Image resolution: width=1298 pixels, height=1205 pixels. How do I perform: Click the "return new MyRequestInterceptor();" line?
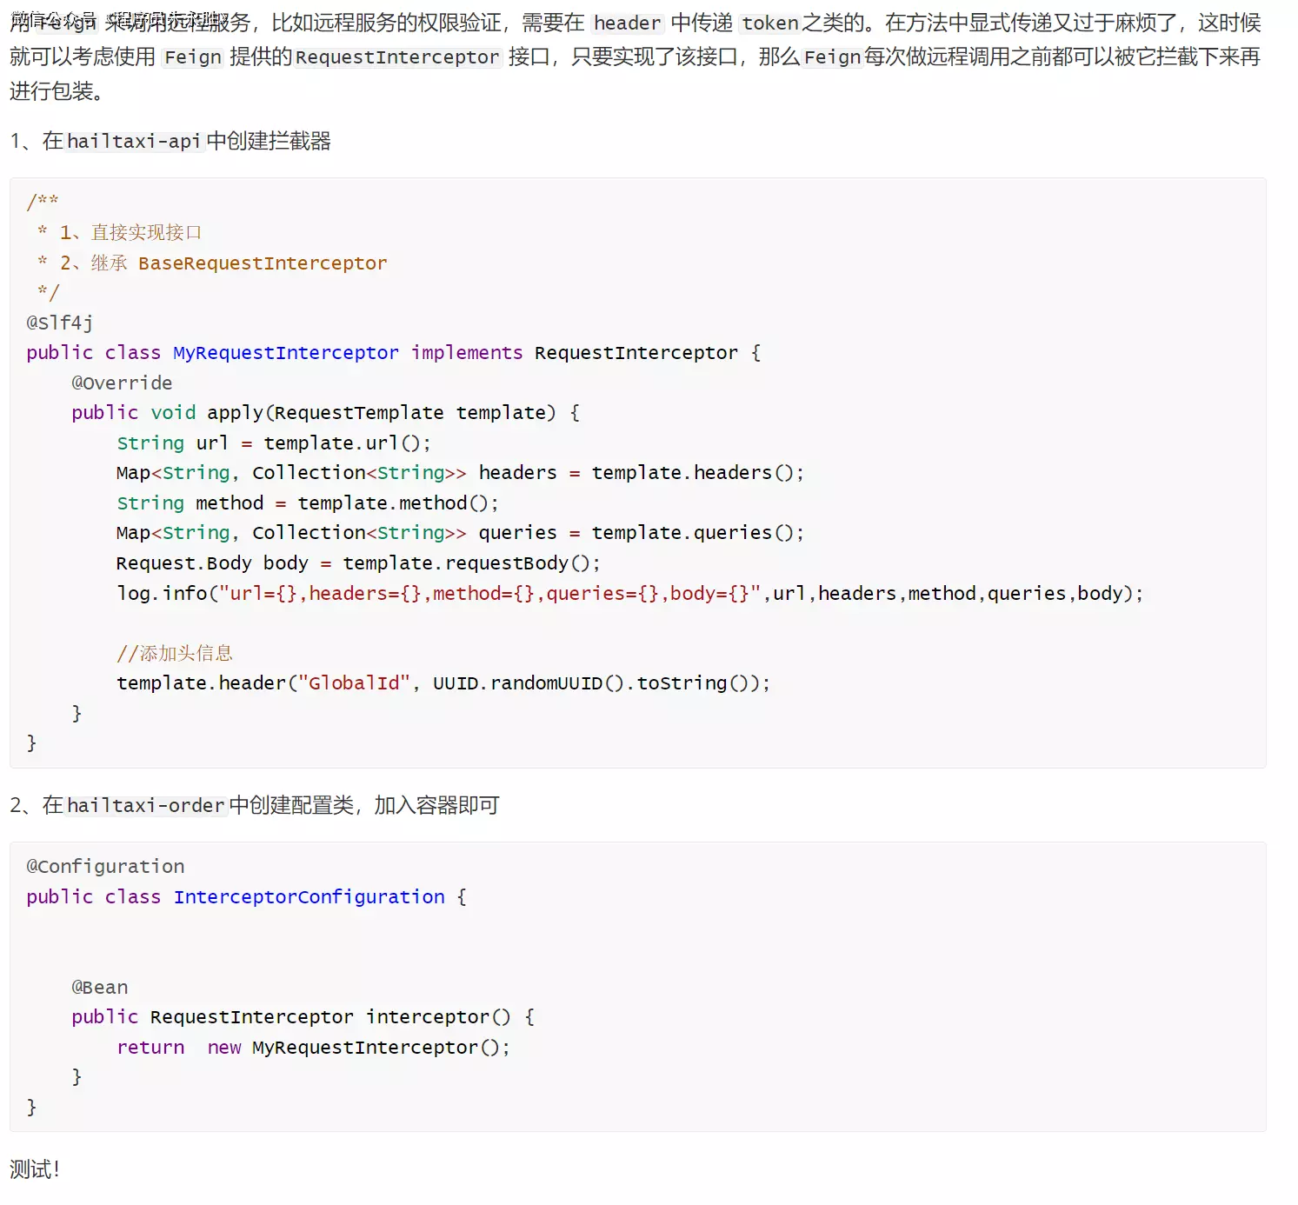[313, 1048]
